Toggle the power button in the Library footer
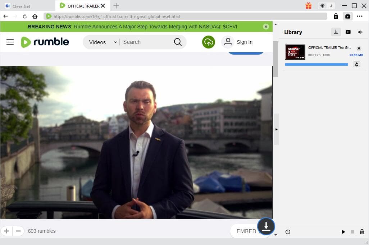Viewport: 369px width, 245px height. [x=288, y=232]
